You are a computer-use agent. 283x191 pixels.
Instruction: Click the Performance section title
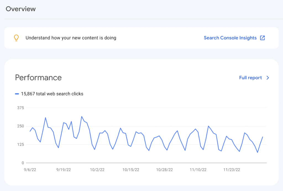coord(38,78)
